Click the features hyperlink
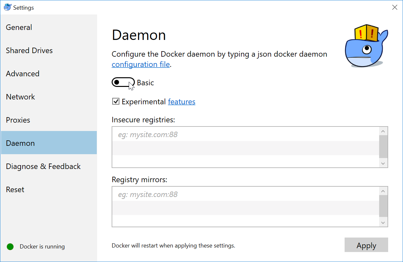 pyautogui.click(x=181, y=101)
